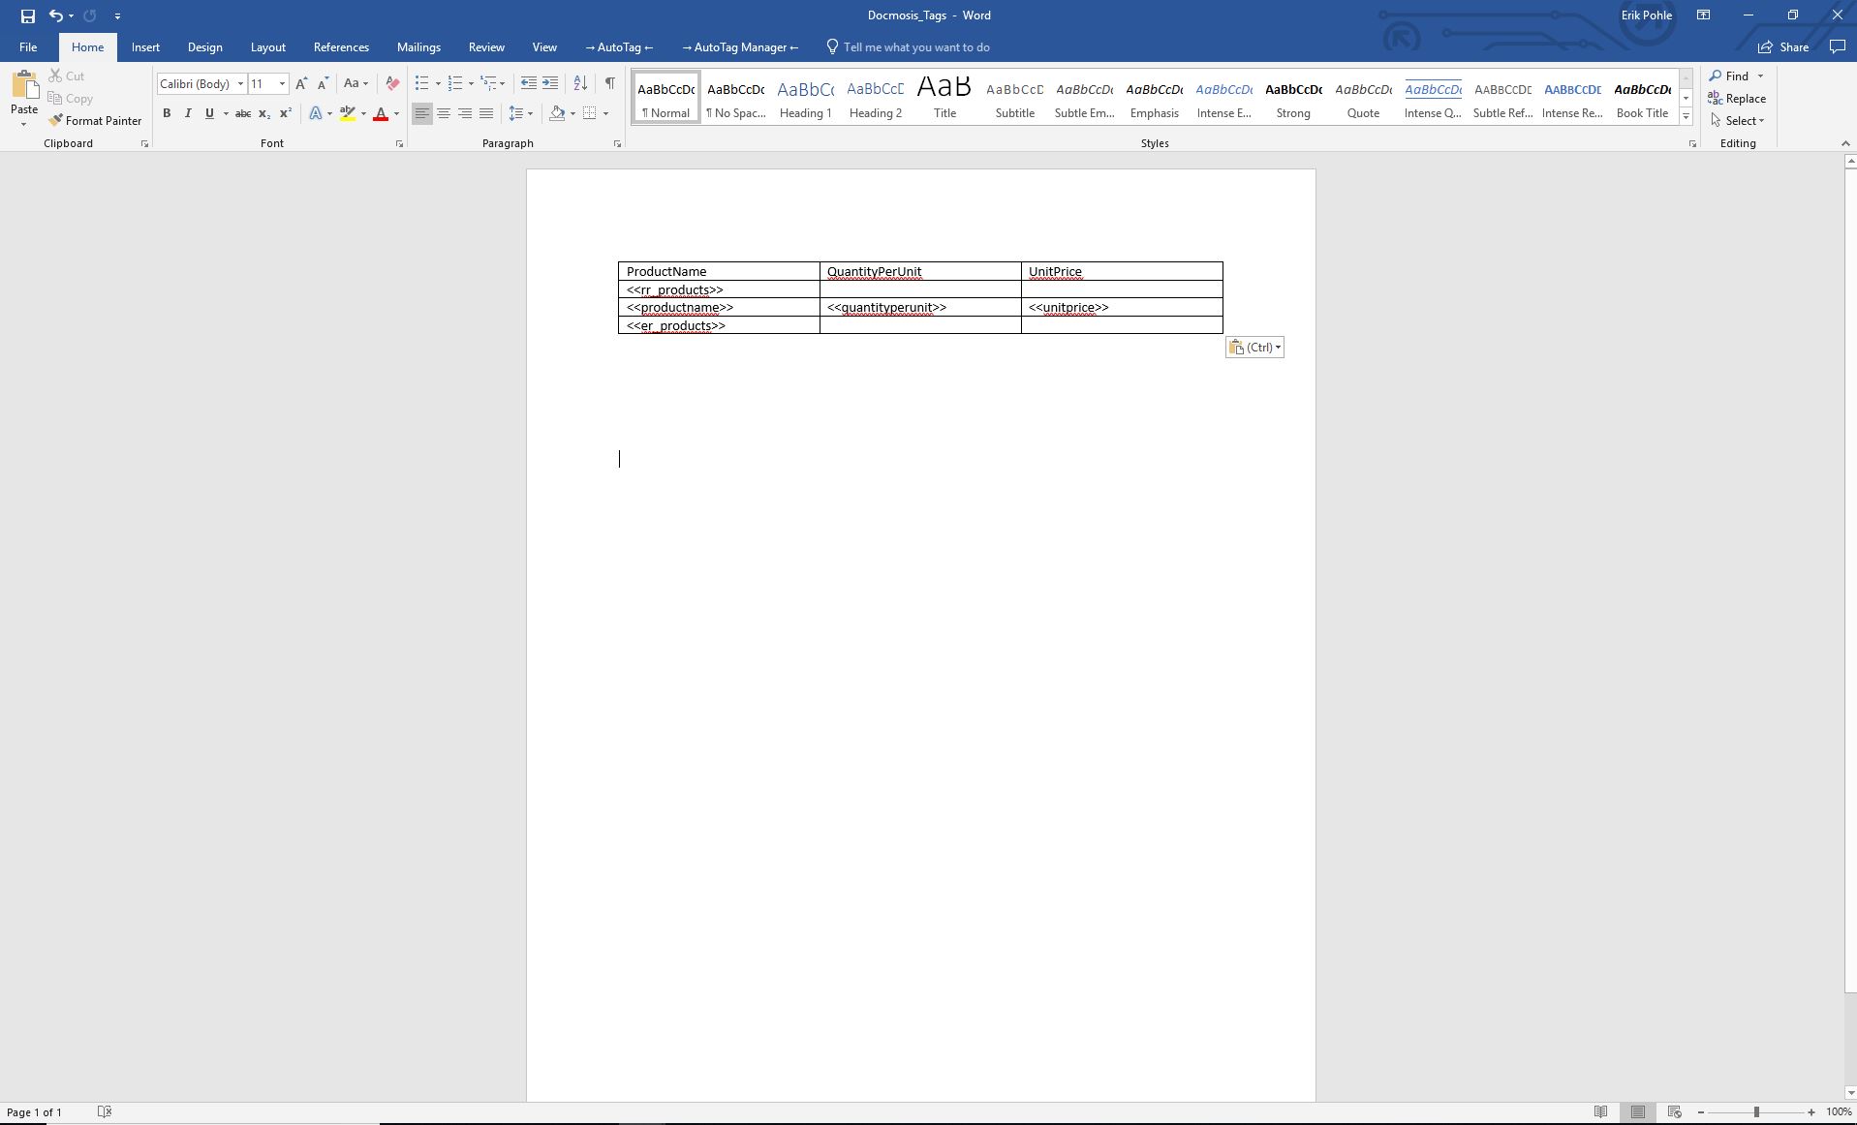Open Paragraph dialog launcher

click(x=617, y=144)
